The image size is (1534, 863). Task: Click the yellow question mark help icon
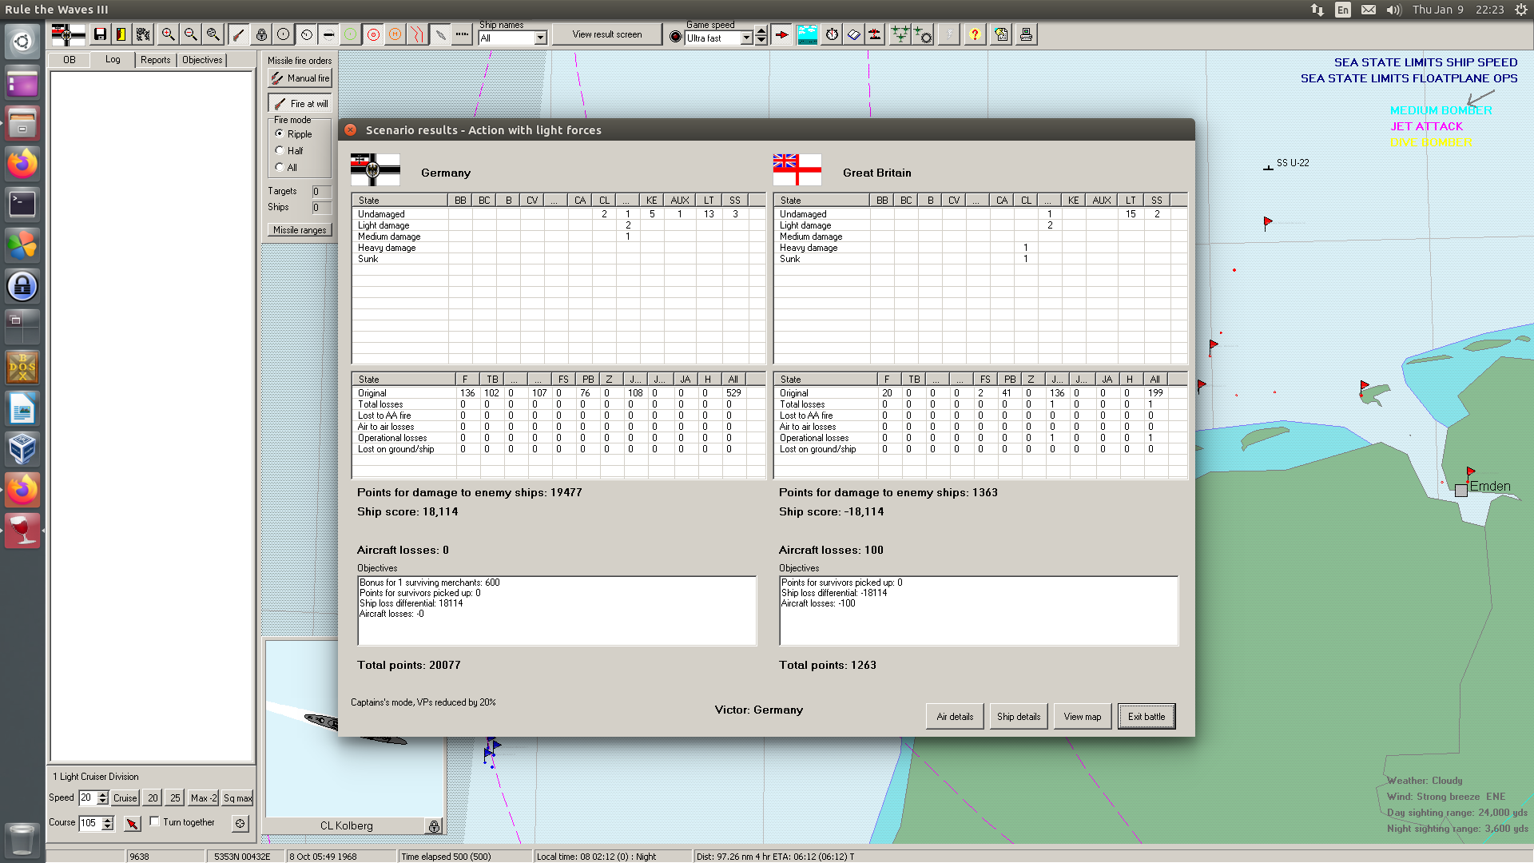click(x=974, y=34)
